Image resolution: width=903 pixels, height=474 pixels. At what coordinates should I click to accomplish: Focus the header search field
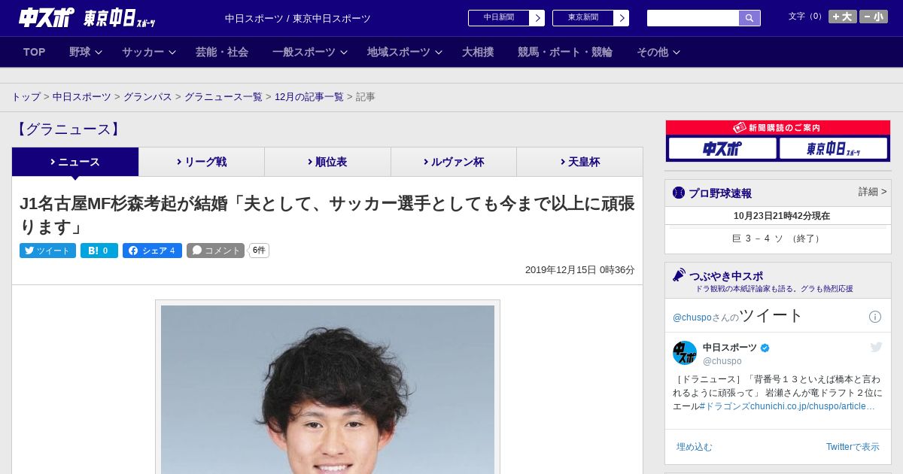point(693,18)
